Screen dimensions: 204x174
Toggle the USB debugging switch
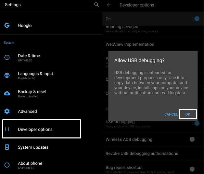coord(196,123)
